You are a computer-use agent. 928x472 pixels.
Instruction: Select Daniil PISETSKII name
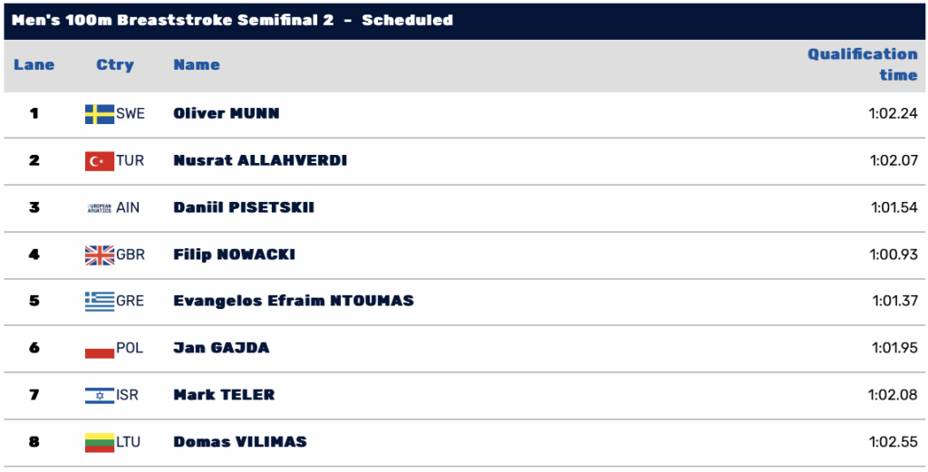point(244,207)
